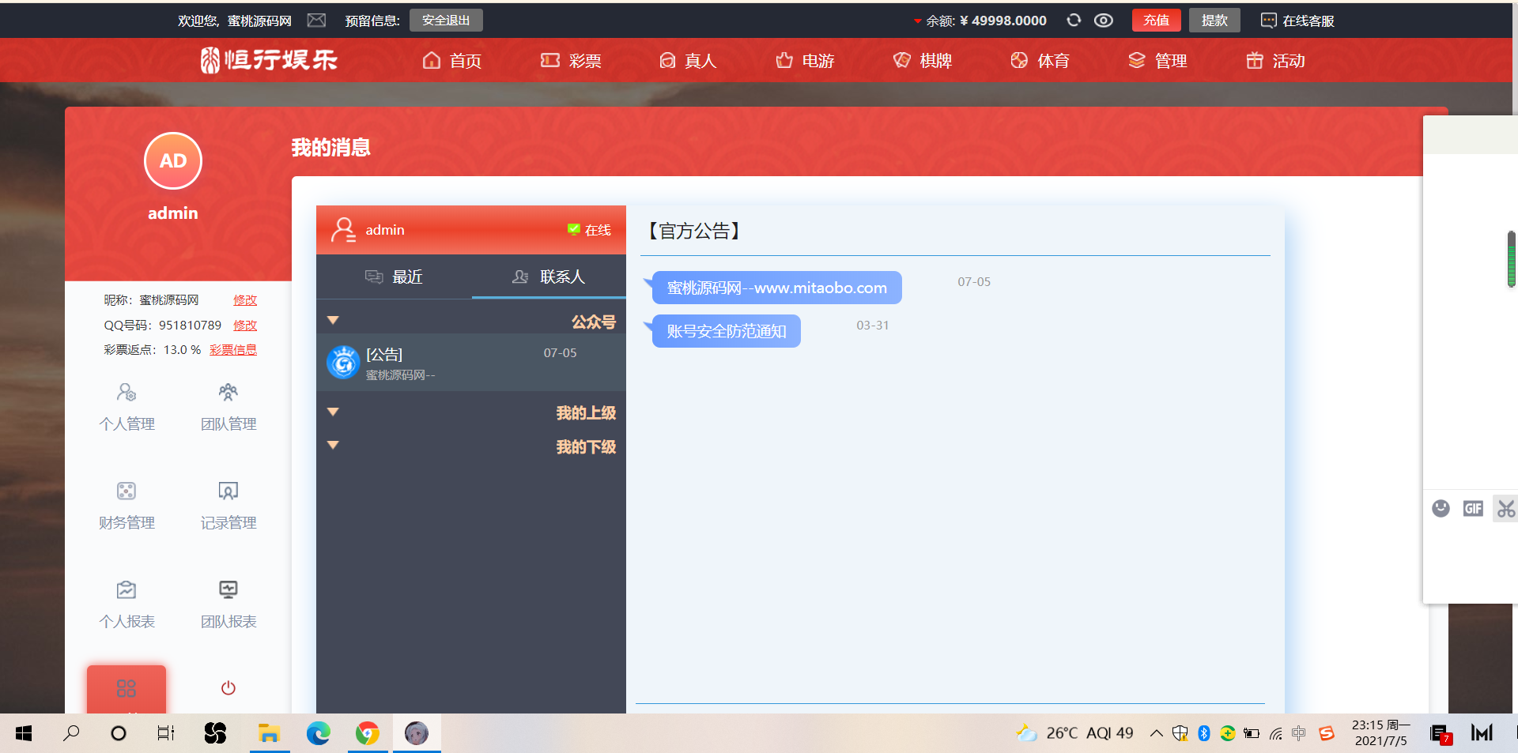
Task: Click the balance refresh icon
Action: coord(1074,21)
